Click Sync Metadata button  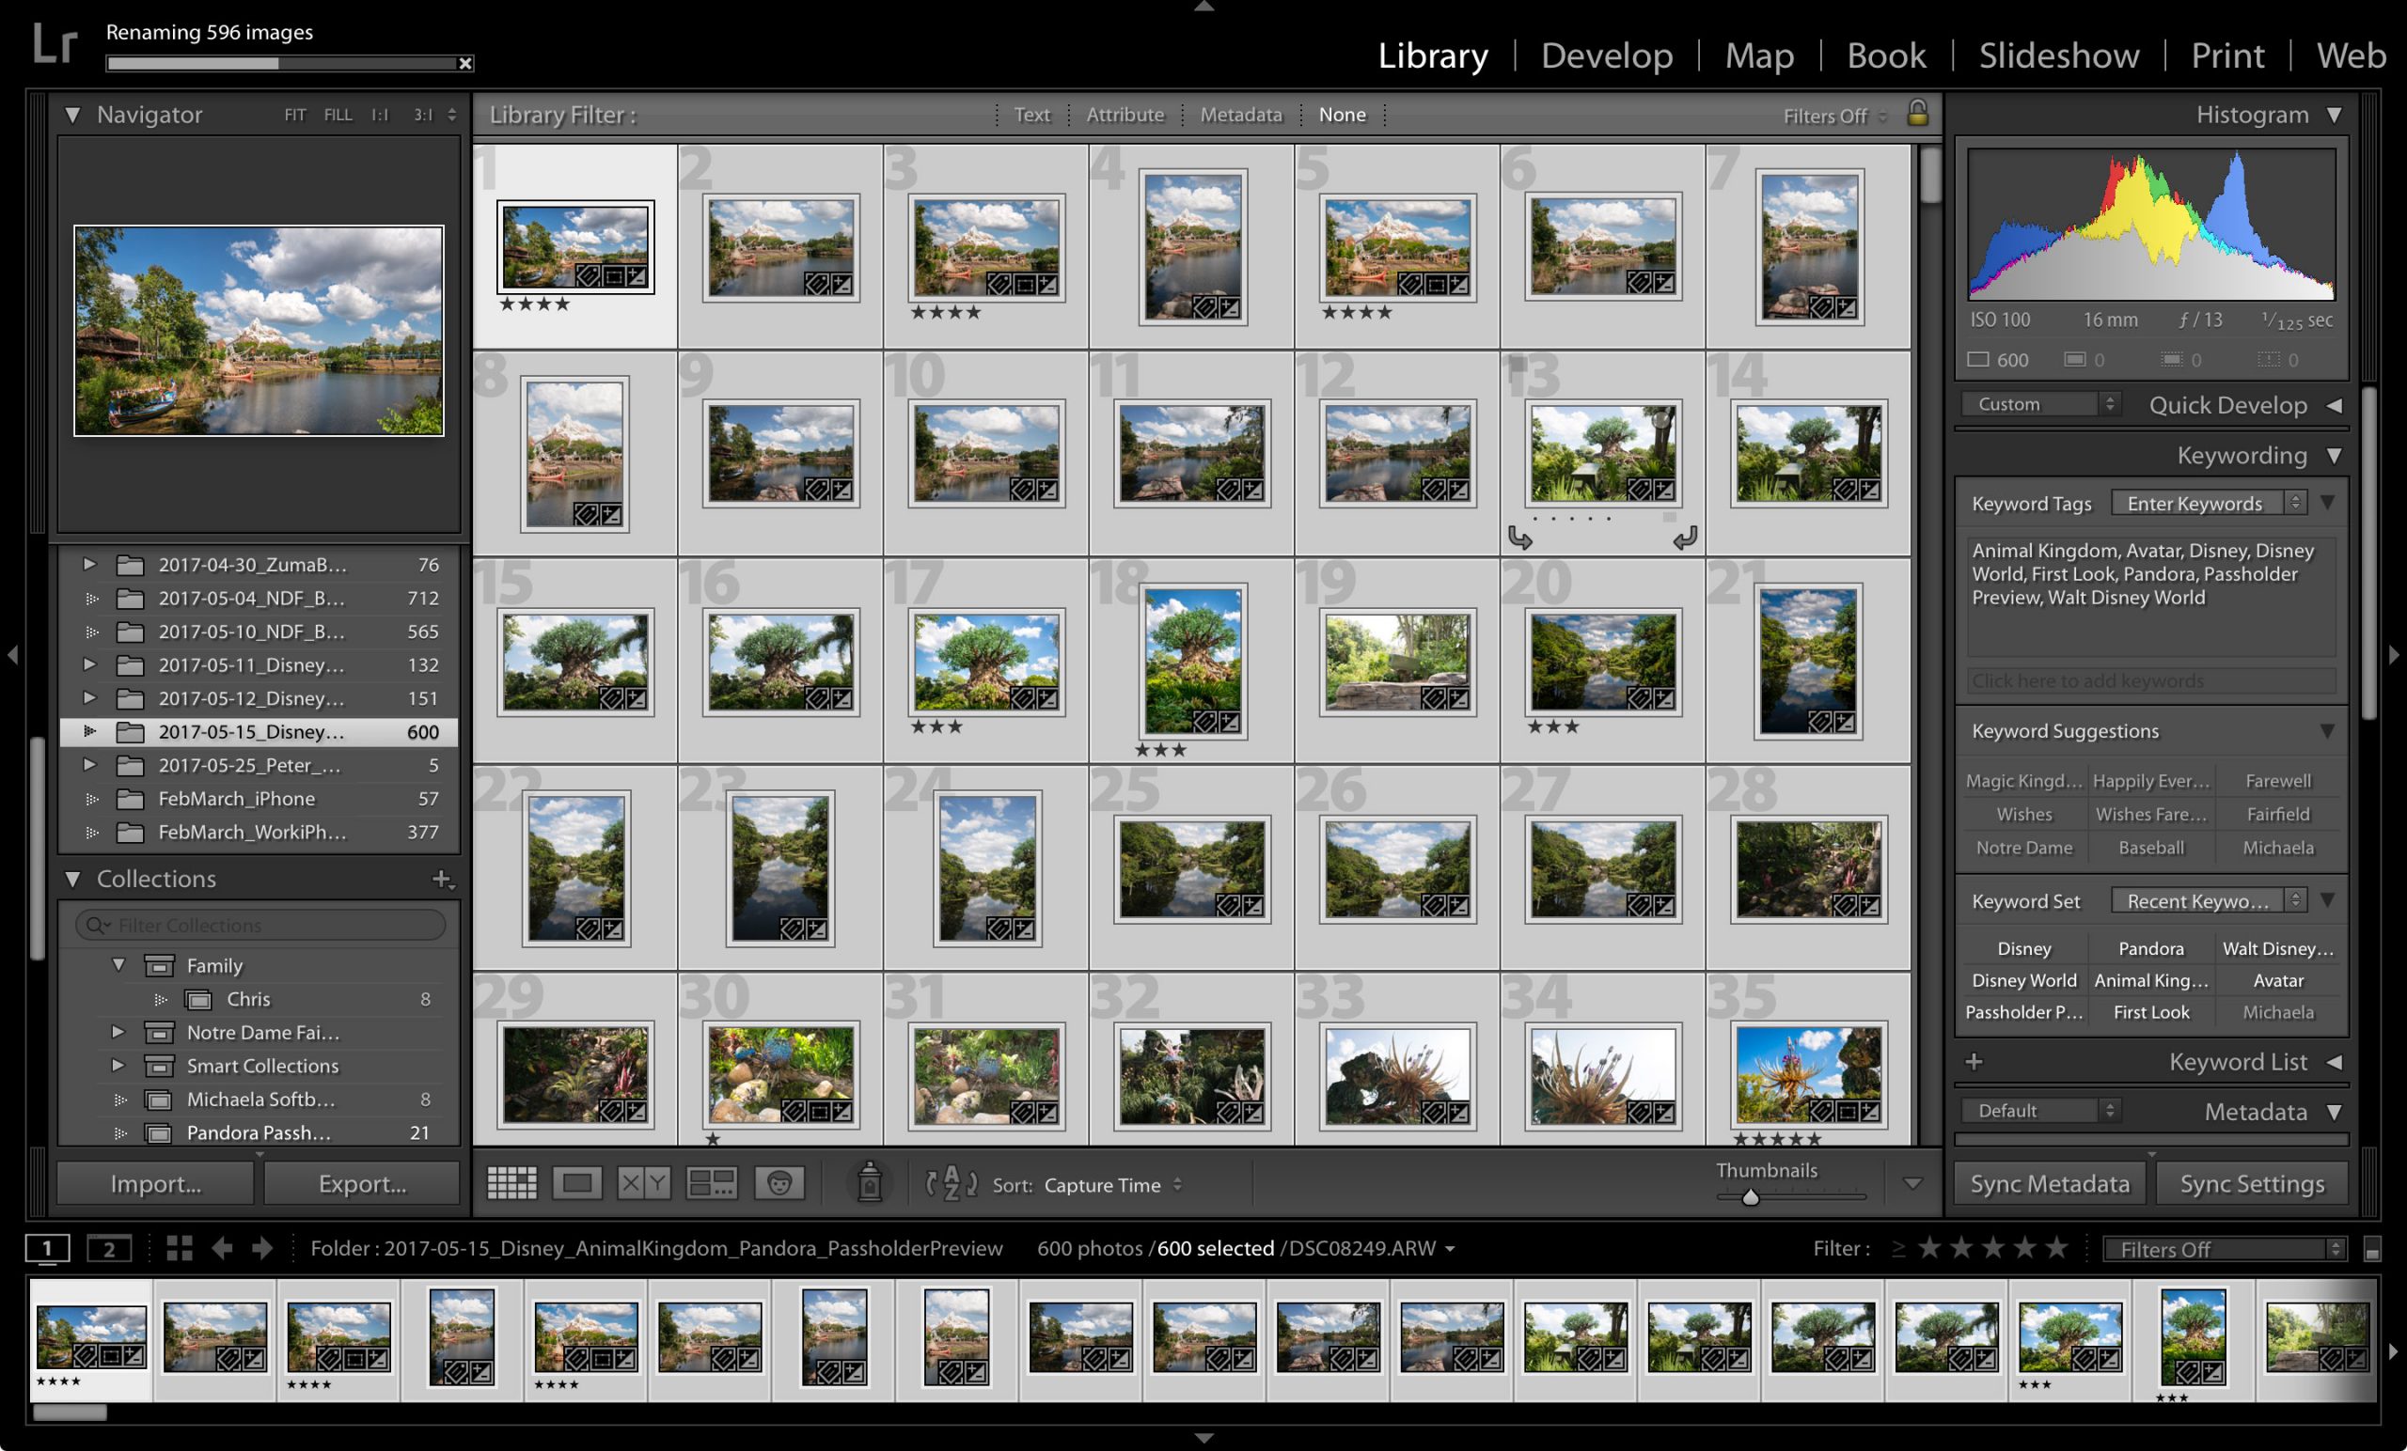[x=2050, y=1183]
